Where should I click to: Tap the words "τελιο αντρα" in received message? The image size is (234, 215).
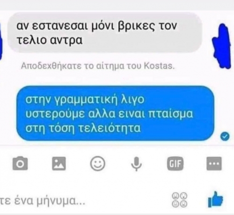(x=50, y=40)
